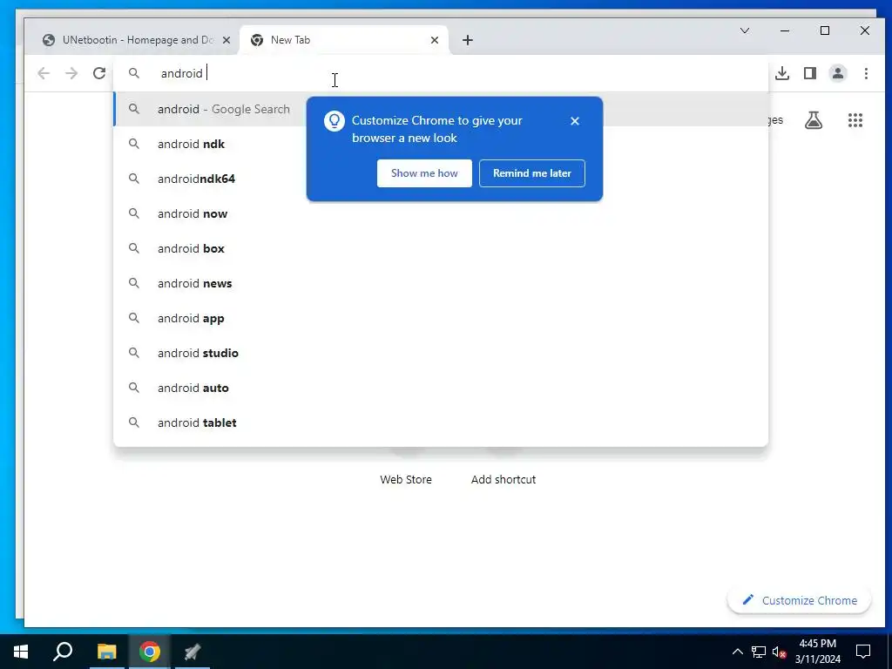The width and height of the screenshot is (892, 669).
Task: Click Chrome icon in taskbar
Action: (x=150, y=652)
